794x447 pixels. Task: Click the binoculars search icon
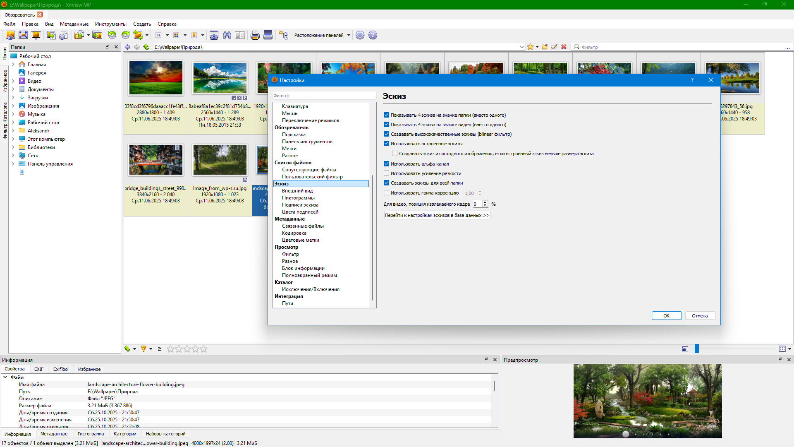click(x=227, y=35)
